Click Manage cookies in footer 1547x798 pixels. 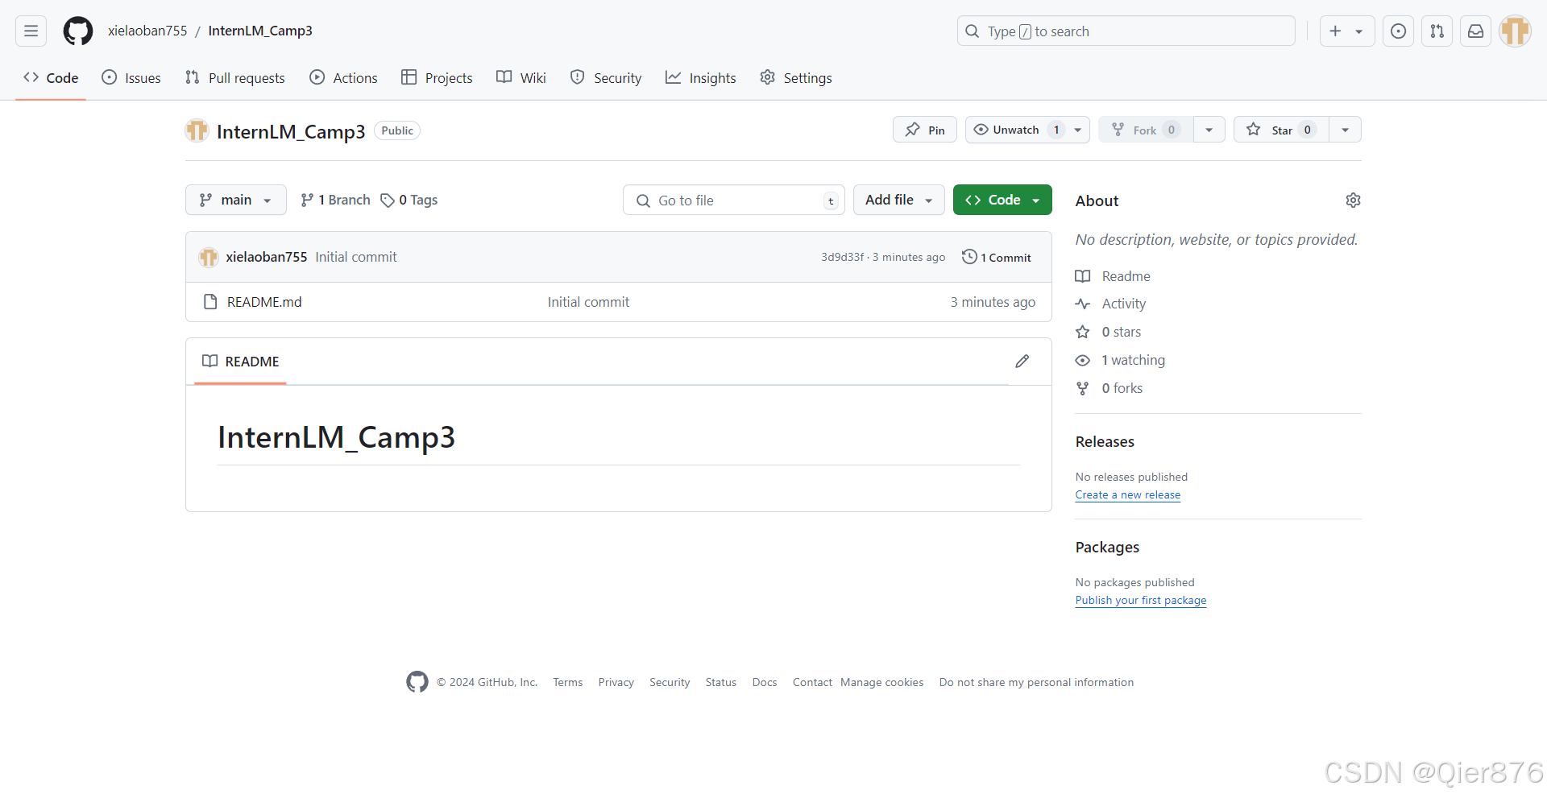[x=882, y=682]
